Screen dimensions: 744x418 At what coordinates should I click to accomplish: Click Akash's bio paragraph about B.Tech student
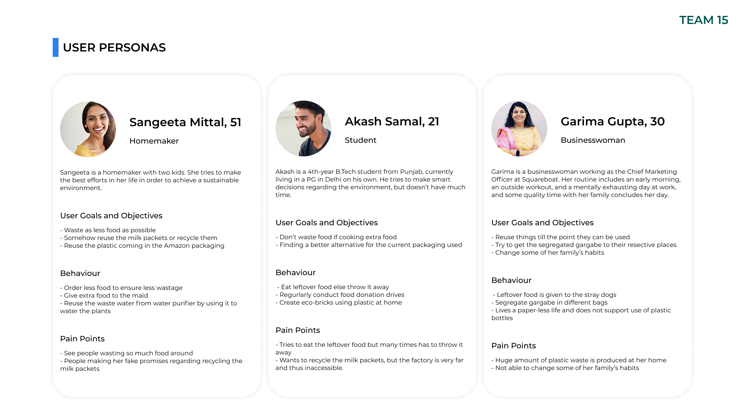[370, 183]
